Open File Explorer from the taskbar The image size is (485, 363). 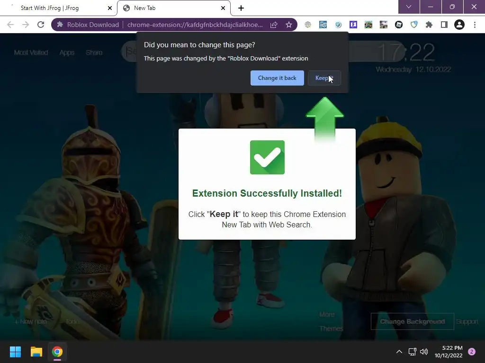pyautogui.click(x=36, y=352)
